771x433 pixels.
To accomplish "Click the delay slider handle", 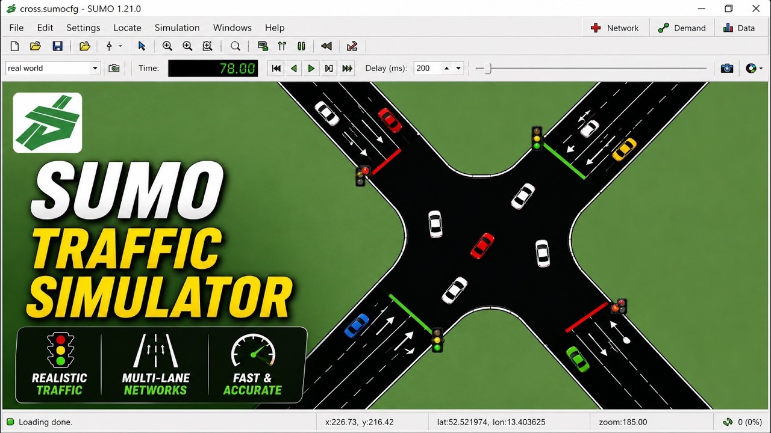I will [487, 69].
